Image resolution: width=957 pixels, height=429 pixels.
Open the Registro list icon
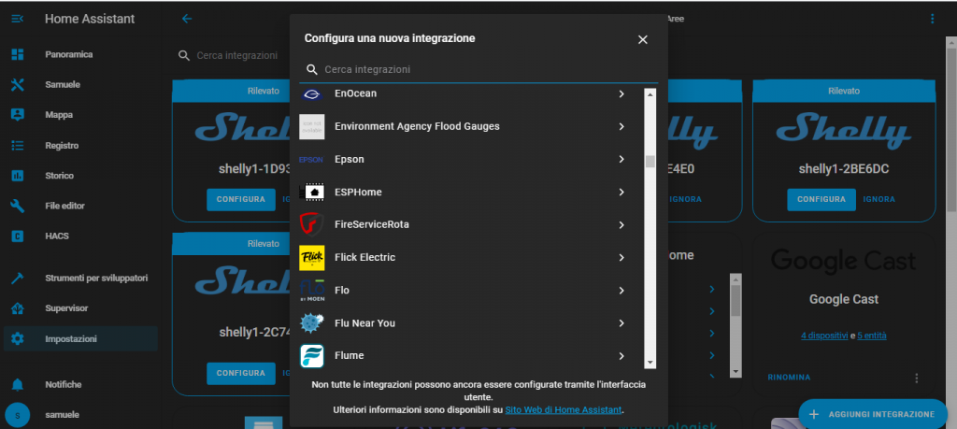(17, 145)
